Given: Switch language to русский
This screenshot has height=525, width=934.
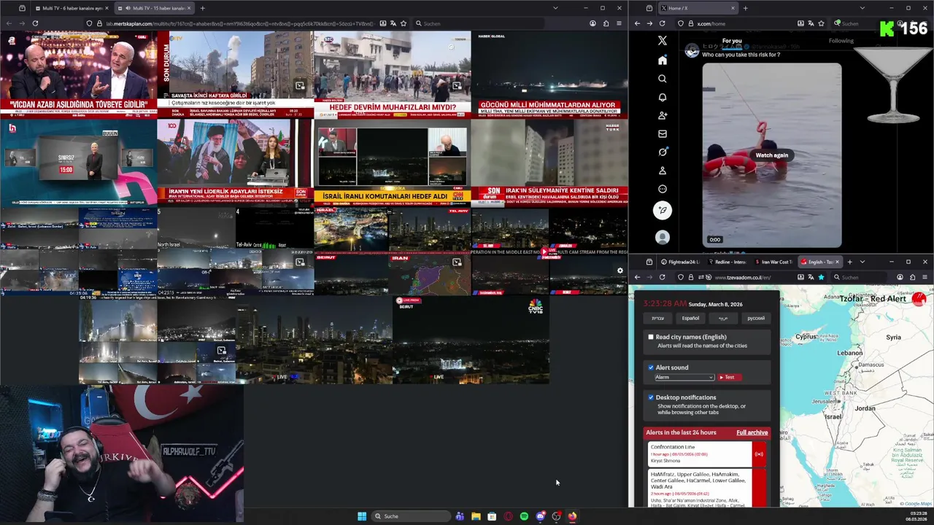Looking at the screenshot, I should click(x=756, y=318).
